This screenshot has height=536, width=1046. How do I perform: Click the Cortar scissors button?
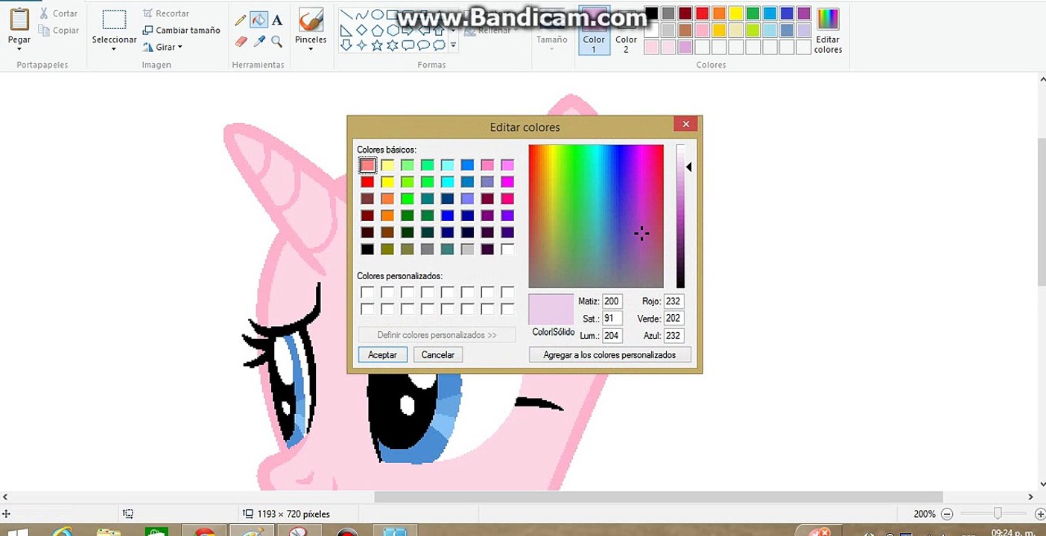(x=59, y=13)
